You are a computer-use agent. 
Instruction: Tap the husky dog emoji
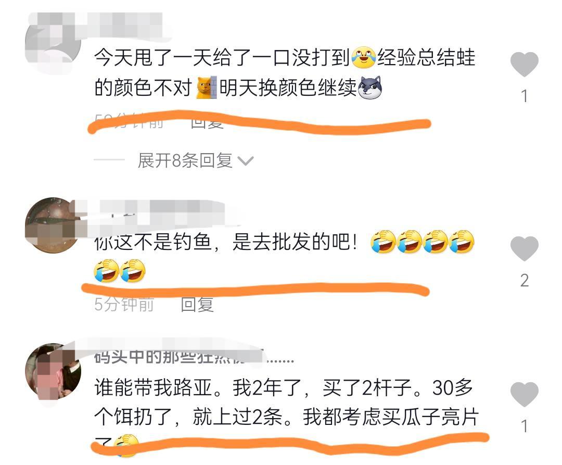371,88
